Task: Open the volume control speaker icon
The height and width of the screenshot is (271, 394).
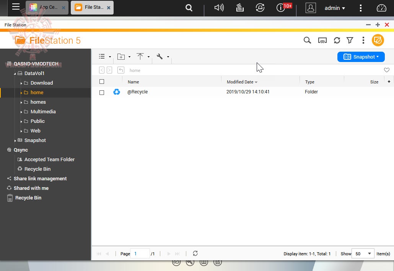Action: (219, 8)
